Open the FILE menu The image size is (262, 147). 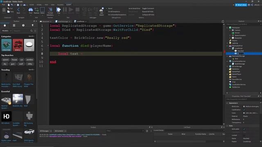coord(4,5)
